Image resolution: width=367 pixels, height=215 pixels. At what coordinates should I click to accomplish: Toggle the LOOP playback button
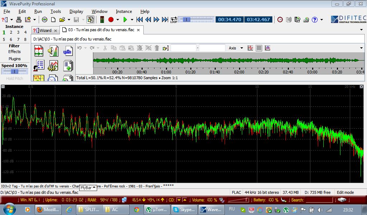click(174, 20)
